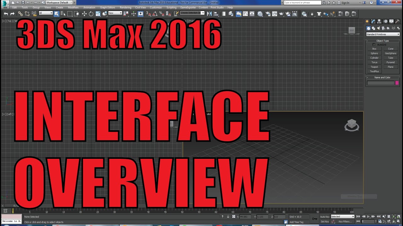403x226 pixels.
Task: Go to the end frame
Action: pyautogui.click(x=378, y=216)
